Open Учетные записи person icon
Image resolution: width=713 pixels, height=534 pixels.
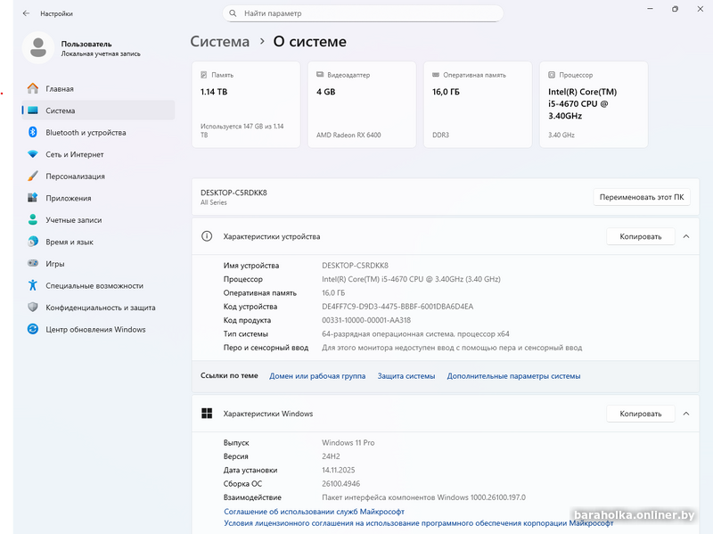click(33, 220)
